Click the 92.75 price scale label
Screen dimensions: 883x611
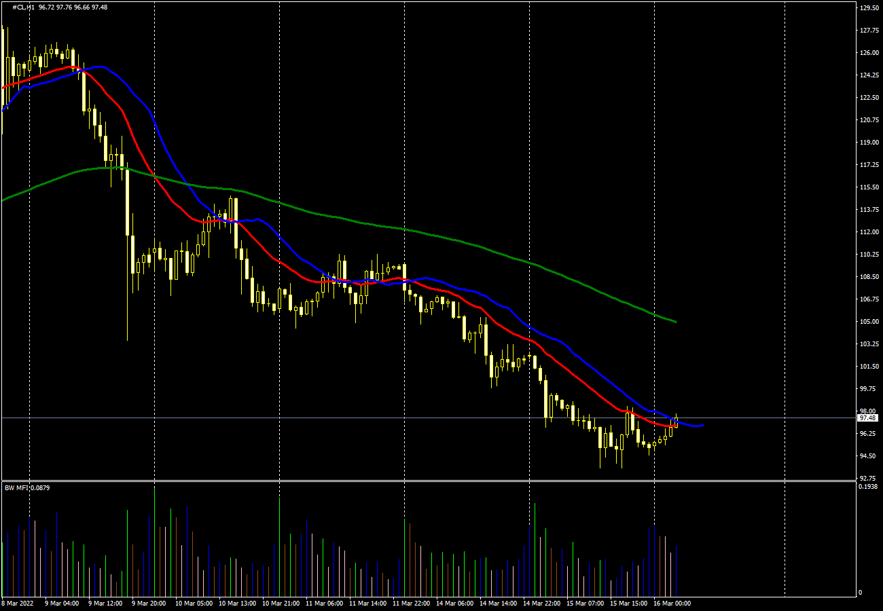(869, 478)
